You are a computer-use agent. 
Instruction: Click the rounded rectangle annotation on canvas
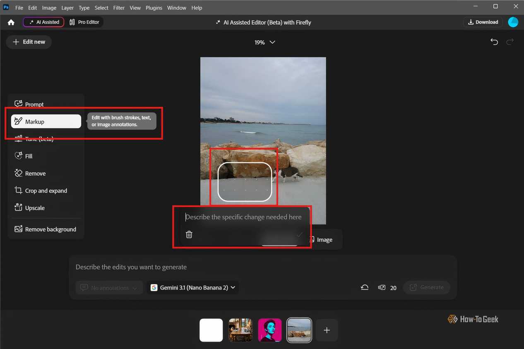[245, 182]
